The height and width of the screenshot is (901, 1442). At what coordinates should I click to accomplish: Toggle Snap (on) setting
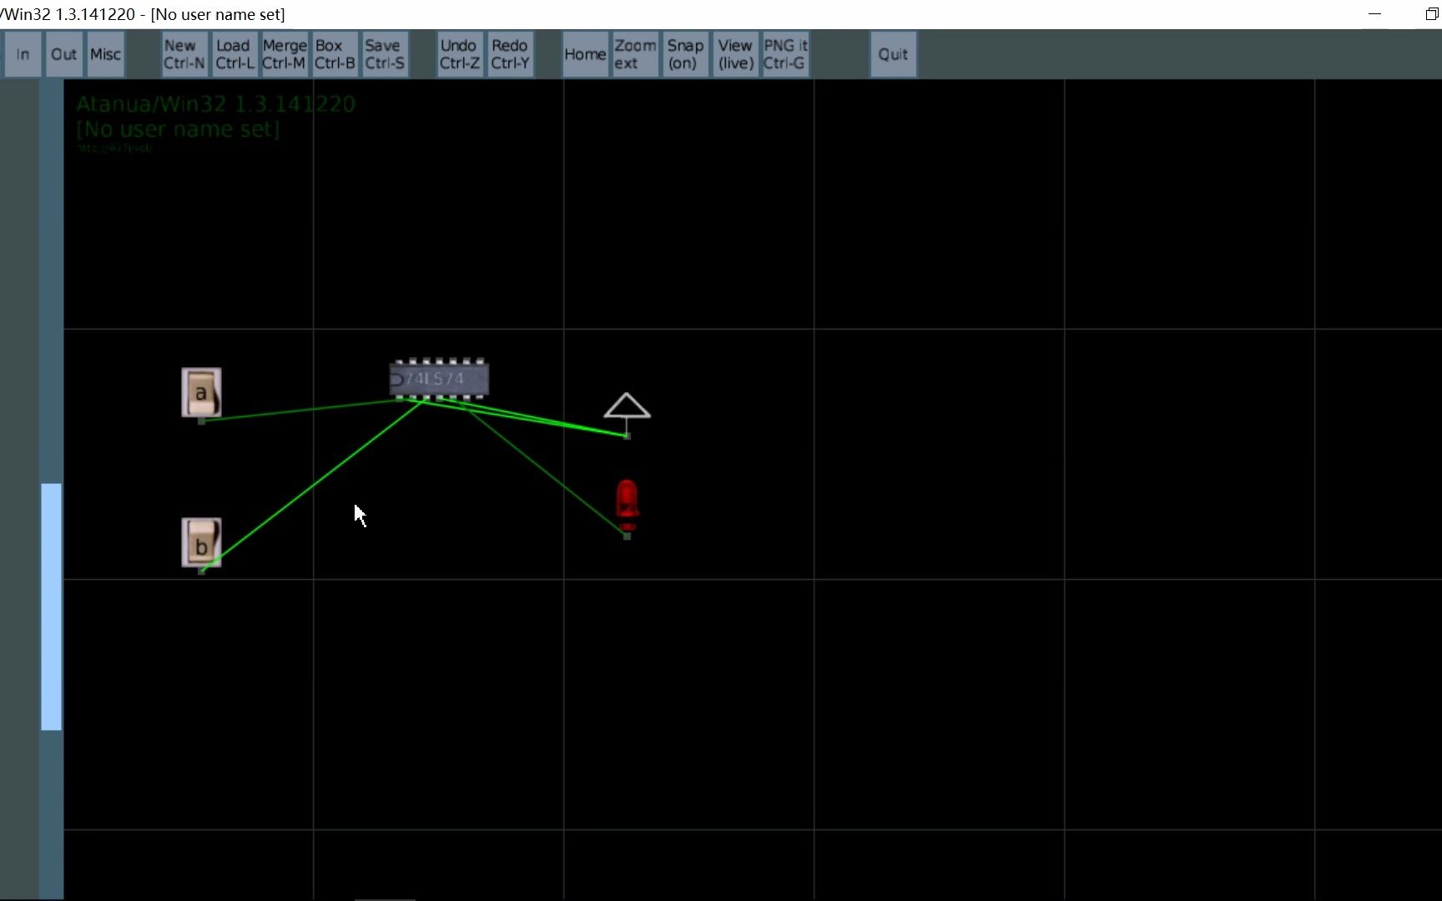(685, 54)
